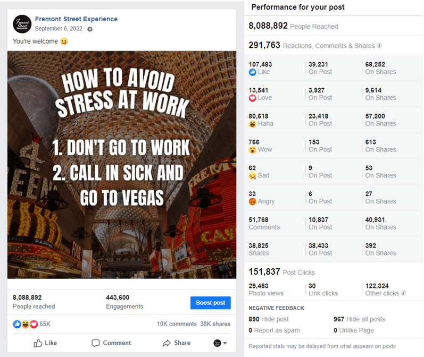Click info icon next to Reactions, Comments & Shares
This screenshot has height=357, width=424.
(379, 46)
